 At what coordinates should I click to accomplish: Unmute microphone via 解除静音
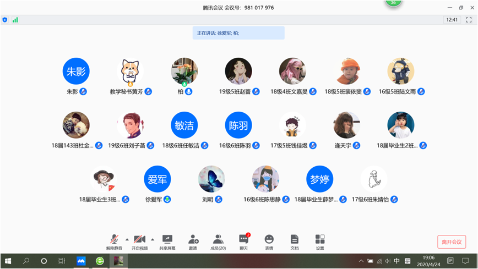pyautogui.click(x=115, y=241)
